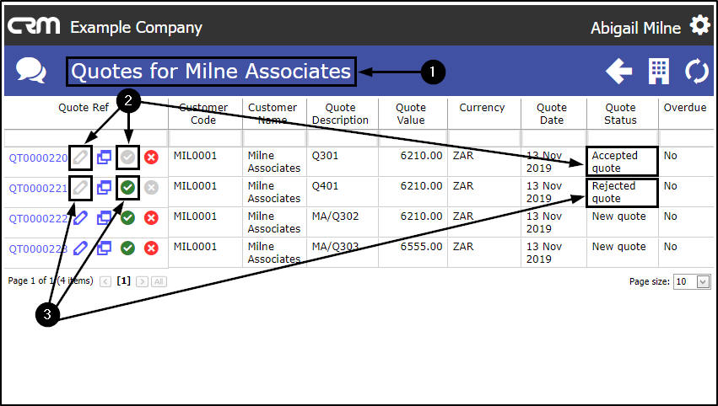This screenshot has width=718, height=406.
Task: Accept quote QT0000222 with green check
Action: pyautogui.click(x=127, y=217)
